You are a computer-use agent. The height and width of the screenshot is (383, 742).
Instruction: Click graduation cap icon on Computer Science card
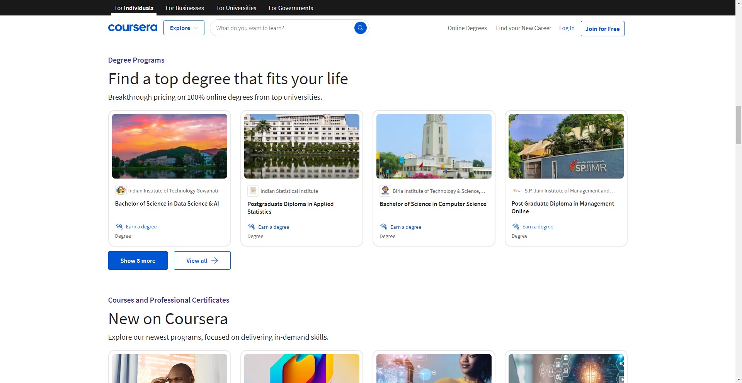pyautogui.click(x=383, y=227)
